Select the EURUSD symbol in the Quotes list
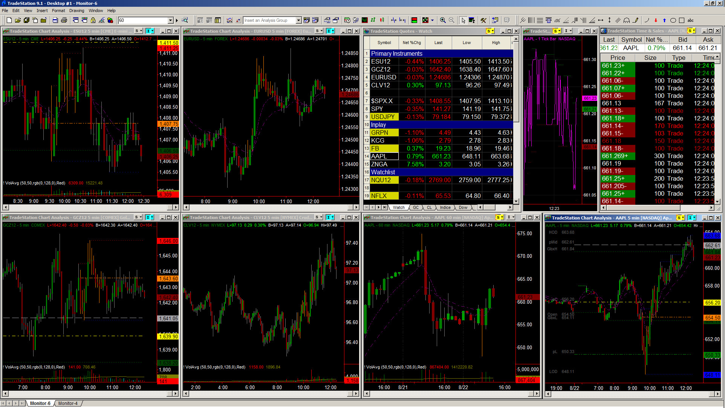 pyautogui.click(x=384, y=77)
